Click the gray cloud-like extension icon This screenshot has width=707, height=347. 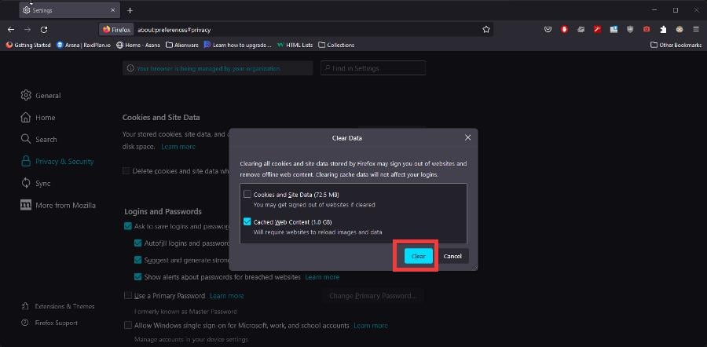(x=581, y=29)
